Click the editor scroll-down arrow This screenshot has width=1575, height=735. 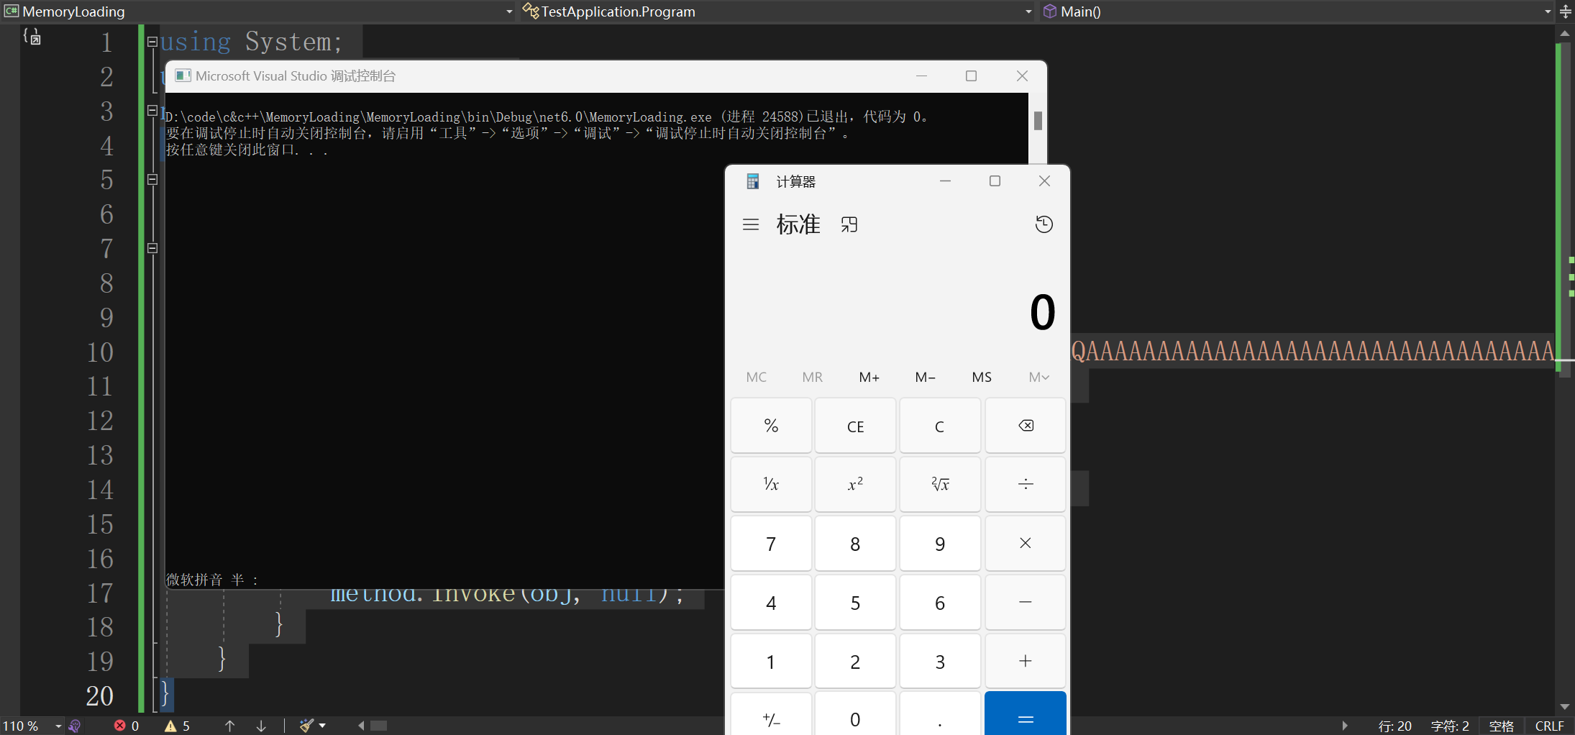(1565, 707)
